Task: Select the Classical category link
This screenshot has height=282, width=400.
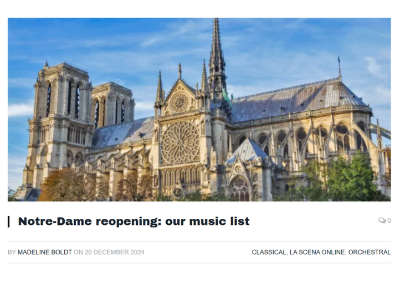Action: (x=269, y=252)
